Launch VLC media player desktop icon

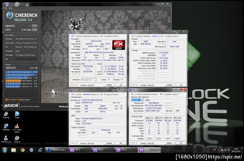17,128
